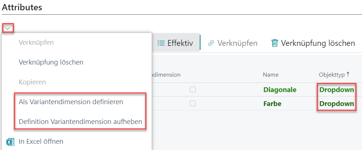
Task: Select greyed Kopieren menu entry
Action: coord(32,82)
